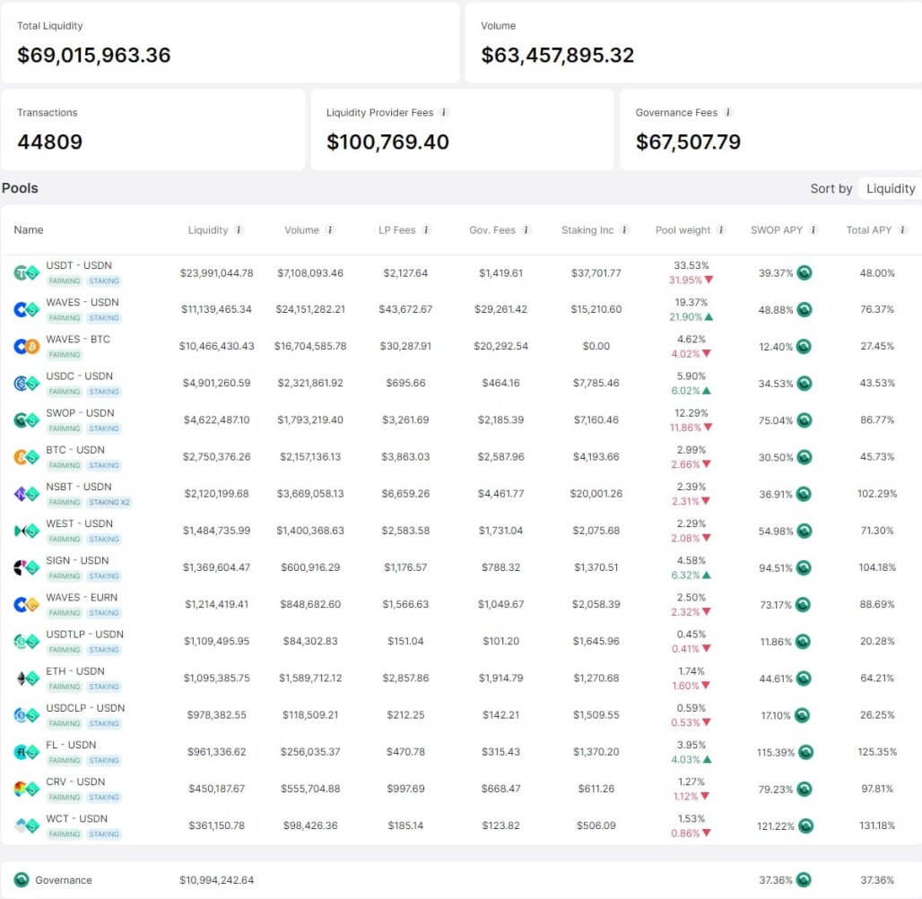Viewport: 922px width, 899px height.
Task: Click the Liquidity column header
Action: pos(207,229)
